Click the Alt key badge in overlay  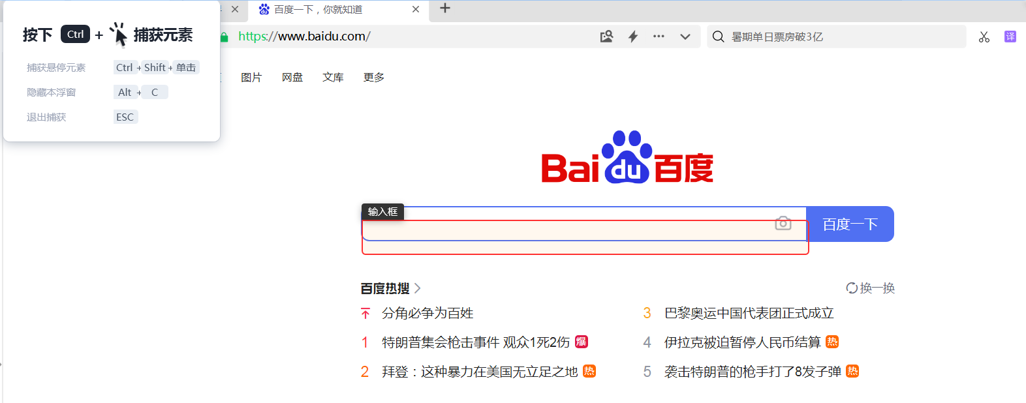pos(125,92)
